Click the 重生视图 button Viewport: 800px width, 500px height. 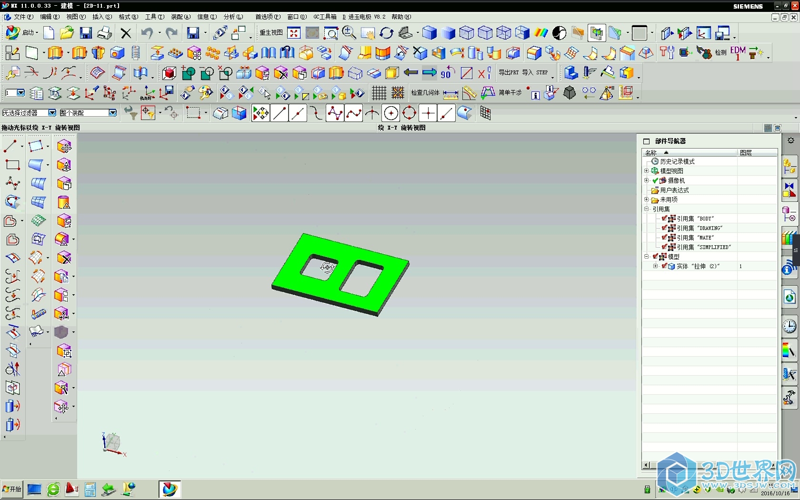[x=271, y=33]
